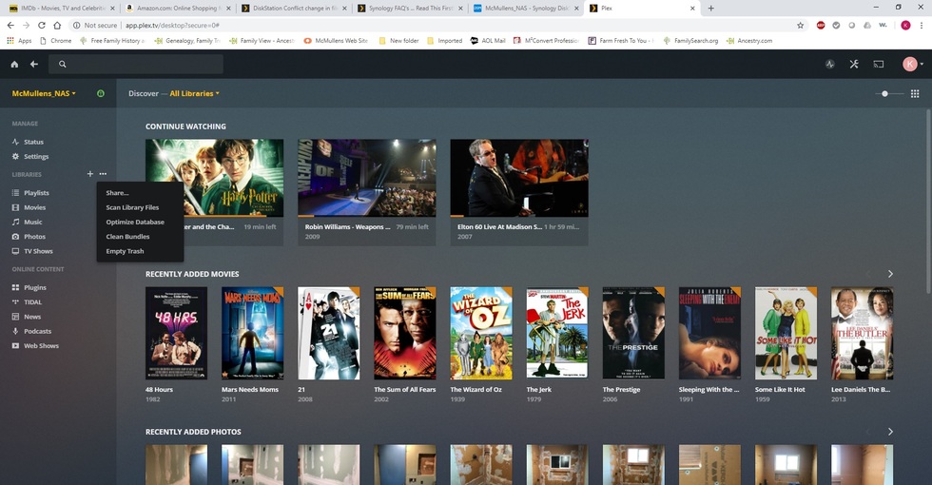This screenshot has width=932, height=485.
Task: Adjust the thumbnail size slider
Action: tap(885, 93)
